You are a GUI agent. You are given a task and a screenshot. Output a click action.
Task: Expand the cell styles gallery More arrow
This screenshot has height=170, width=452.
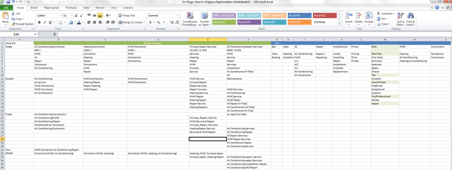pyautogui.click(x=339, y=24)
